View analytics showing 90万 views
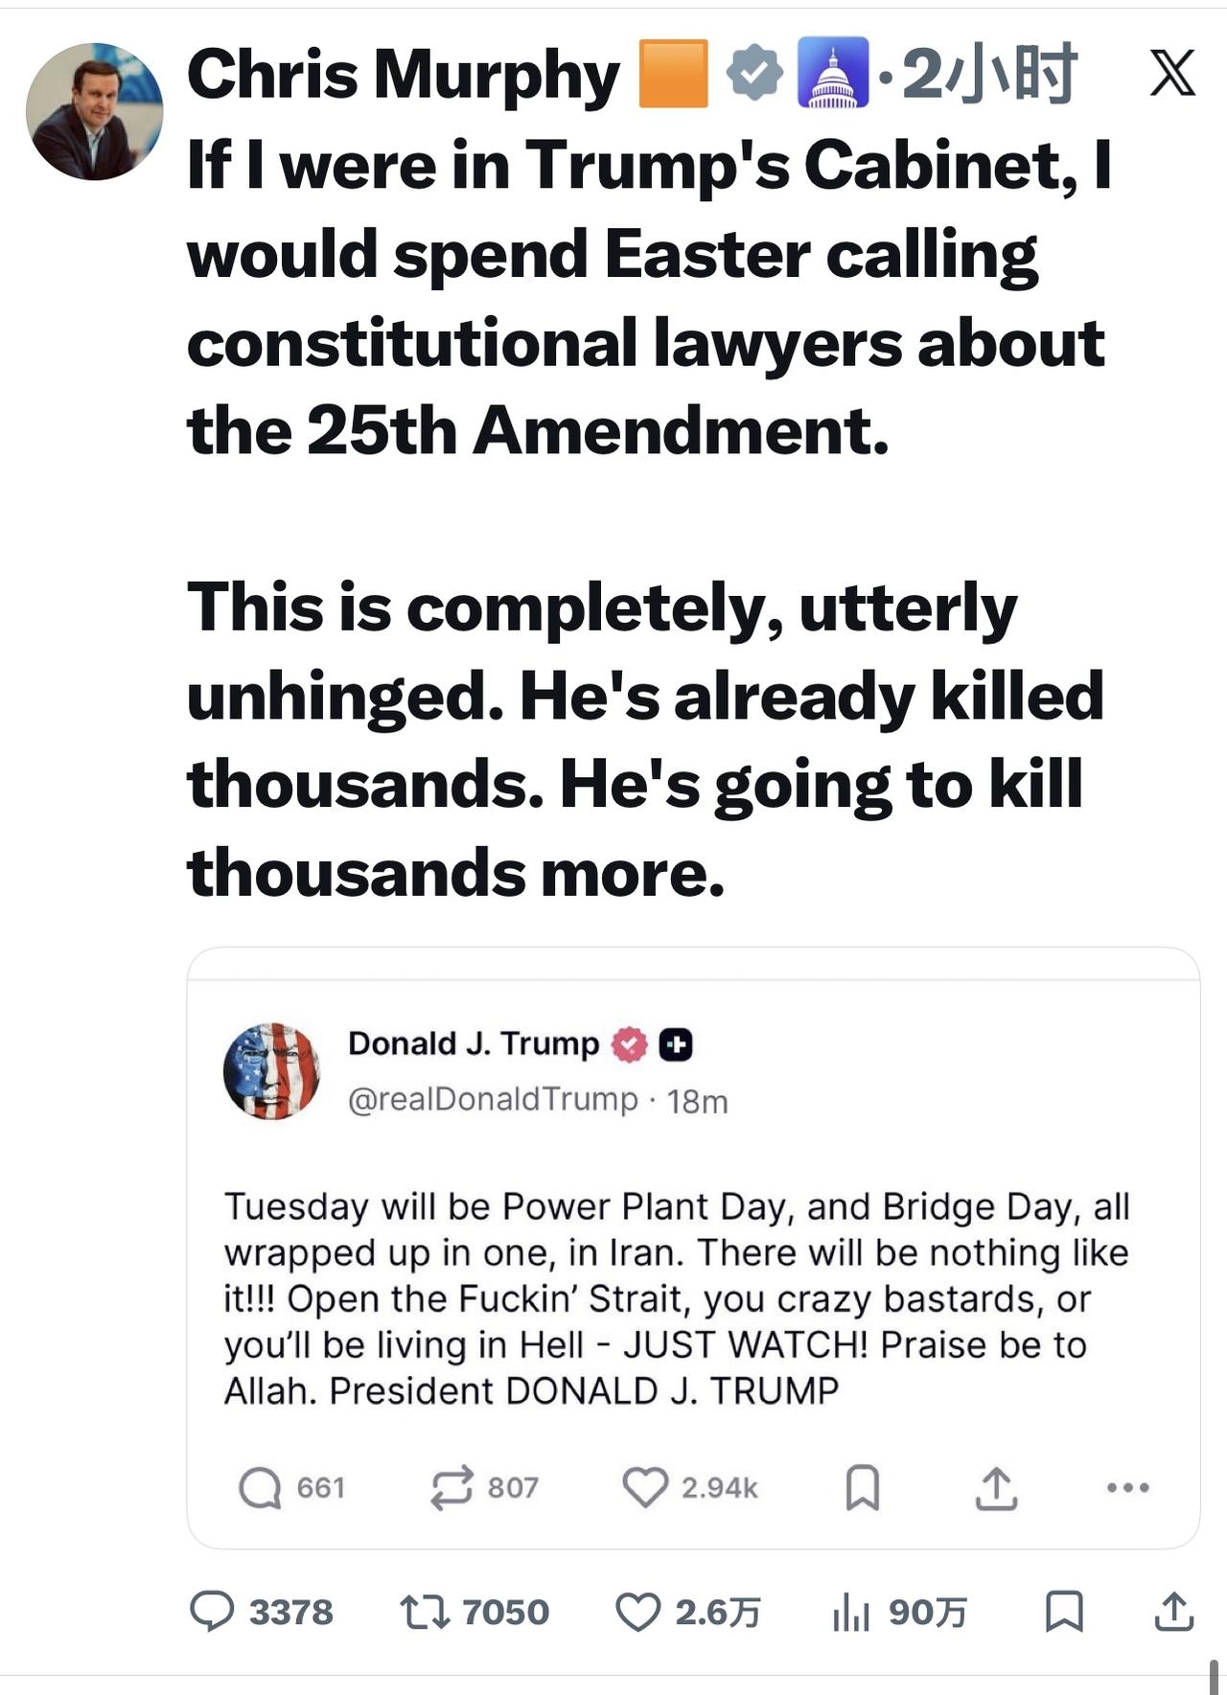 pyautogui.click(x=851, y=1612)
